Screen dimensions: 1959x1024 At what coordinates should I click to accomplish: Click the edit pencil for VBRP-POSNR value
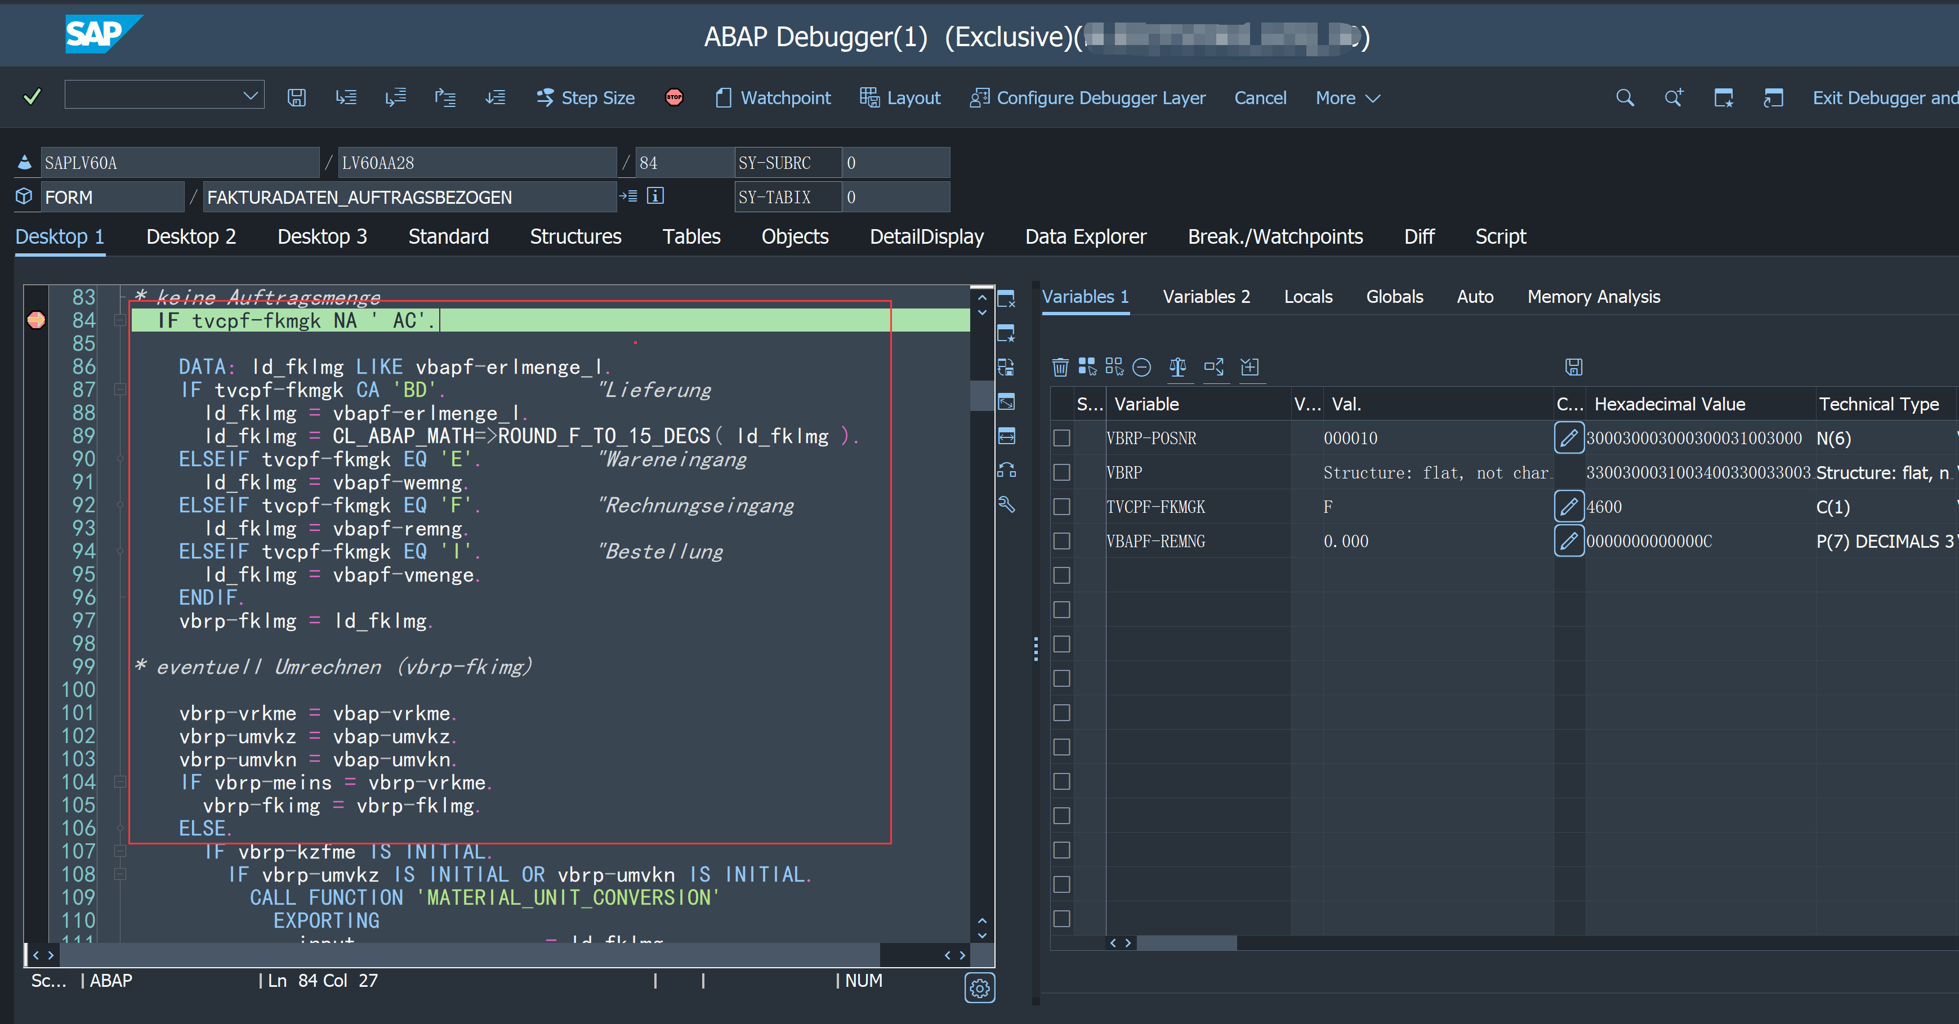coord(1568,438)
